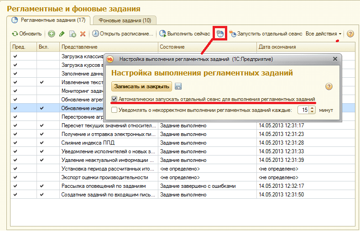Switch to Фоновые задания (10) tab
360x231 pixels.
pyautogui.click(x=125, y=20)
